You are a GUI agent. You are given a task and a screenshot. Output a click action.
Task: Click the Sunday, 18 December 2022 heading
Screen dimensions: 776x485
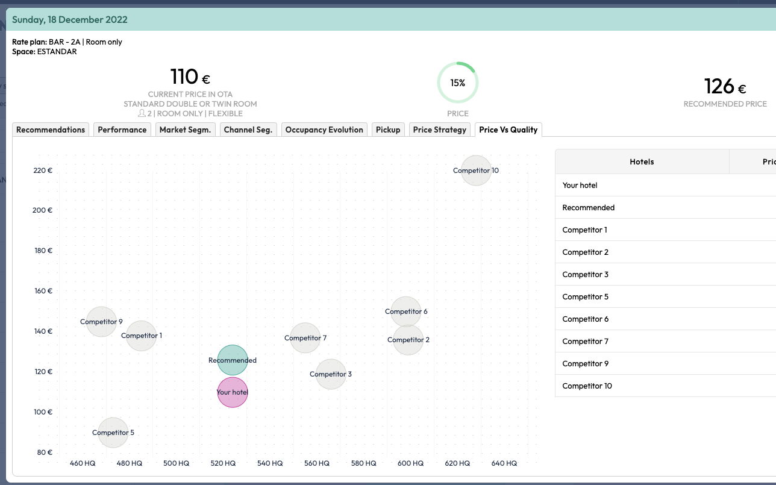coord(70,19)
